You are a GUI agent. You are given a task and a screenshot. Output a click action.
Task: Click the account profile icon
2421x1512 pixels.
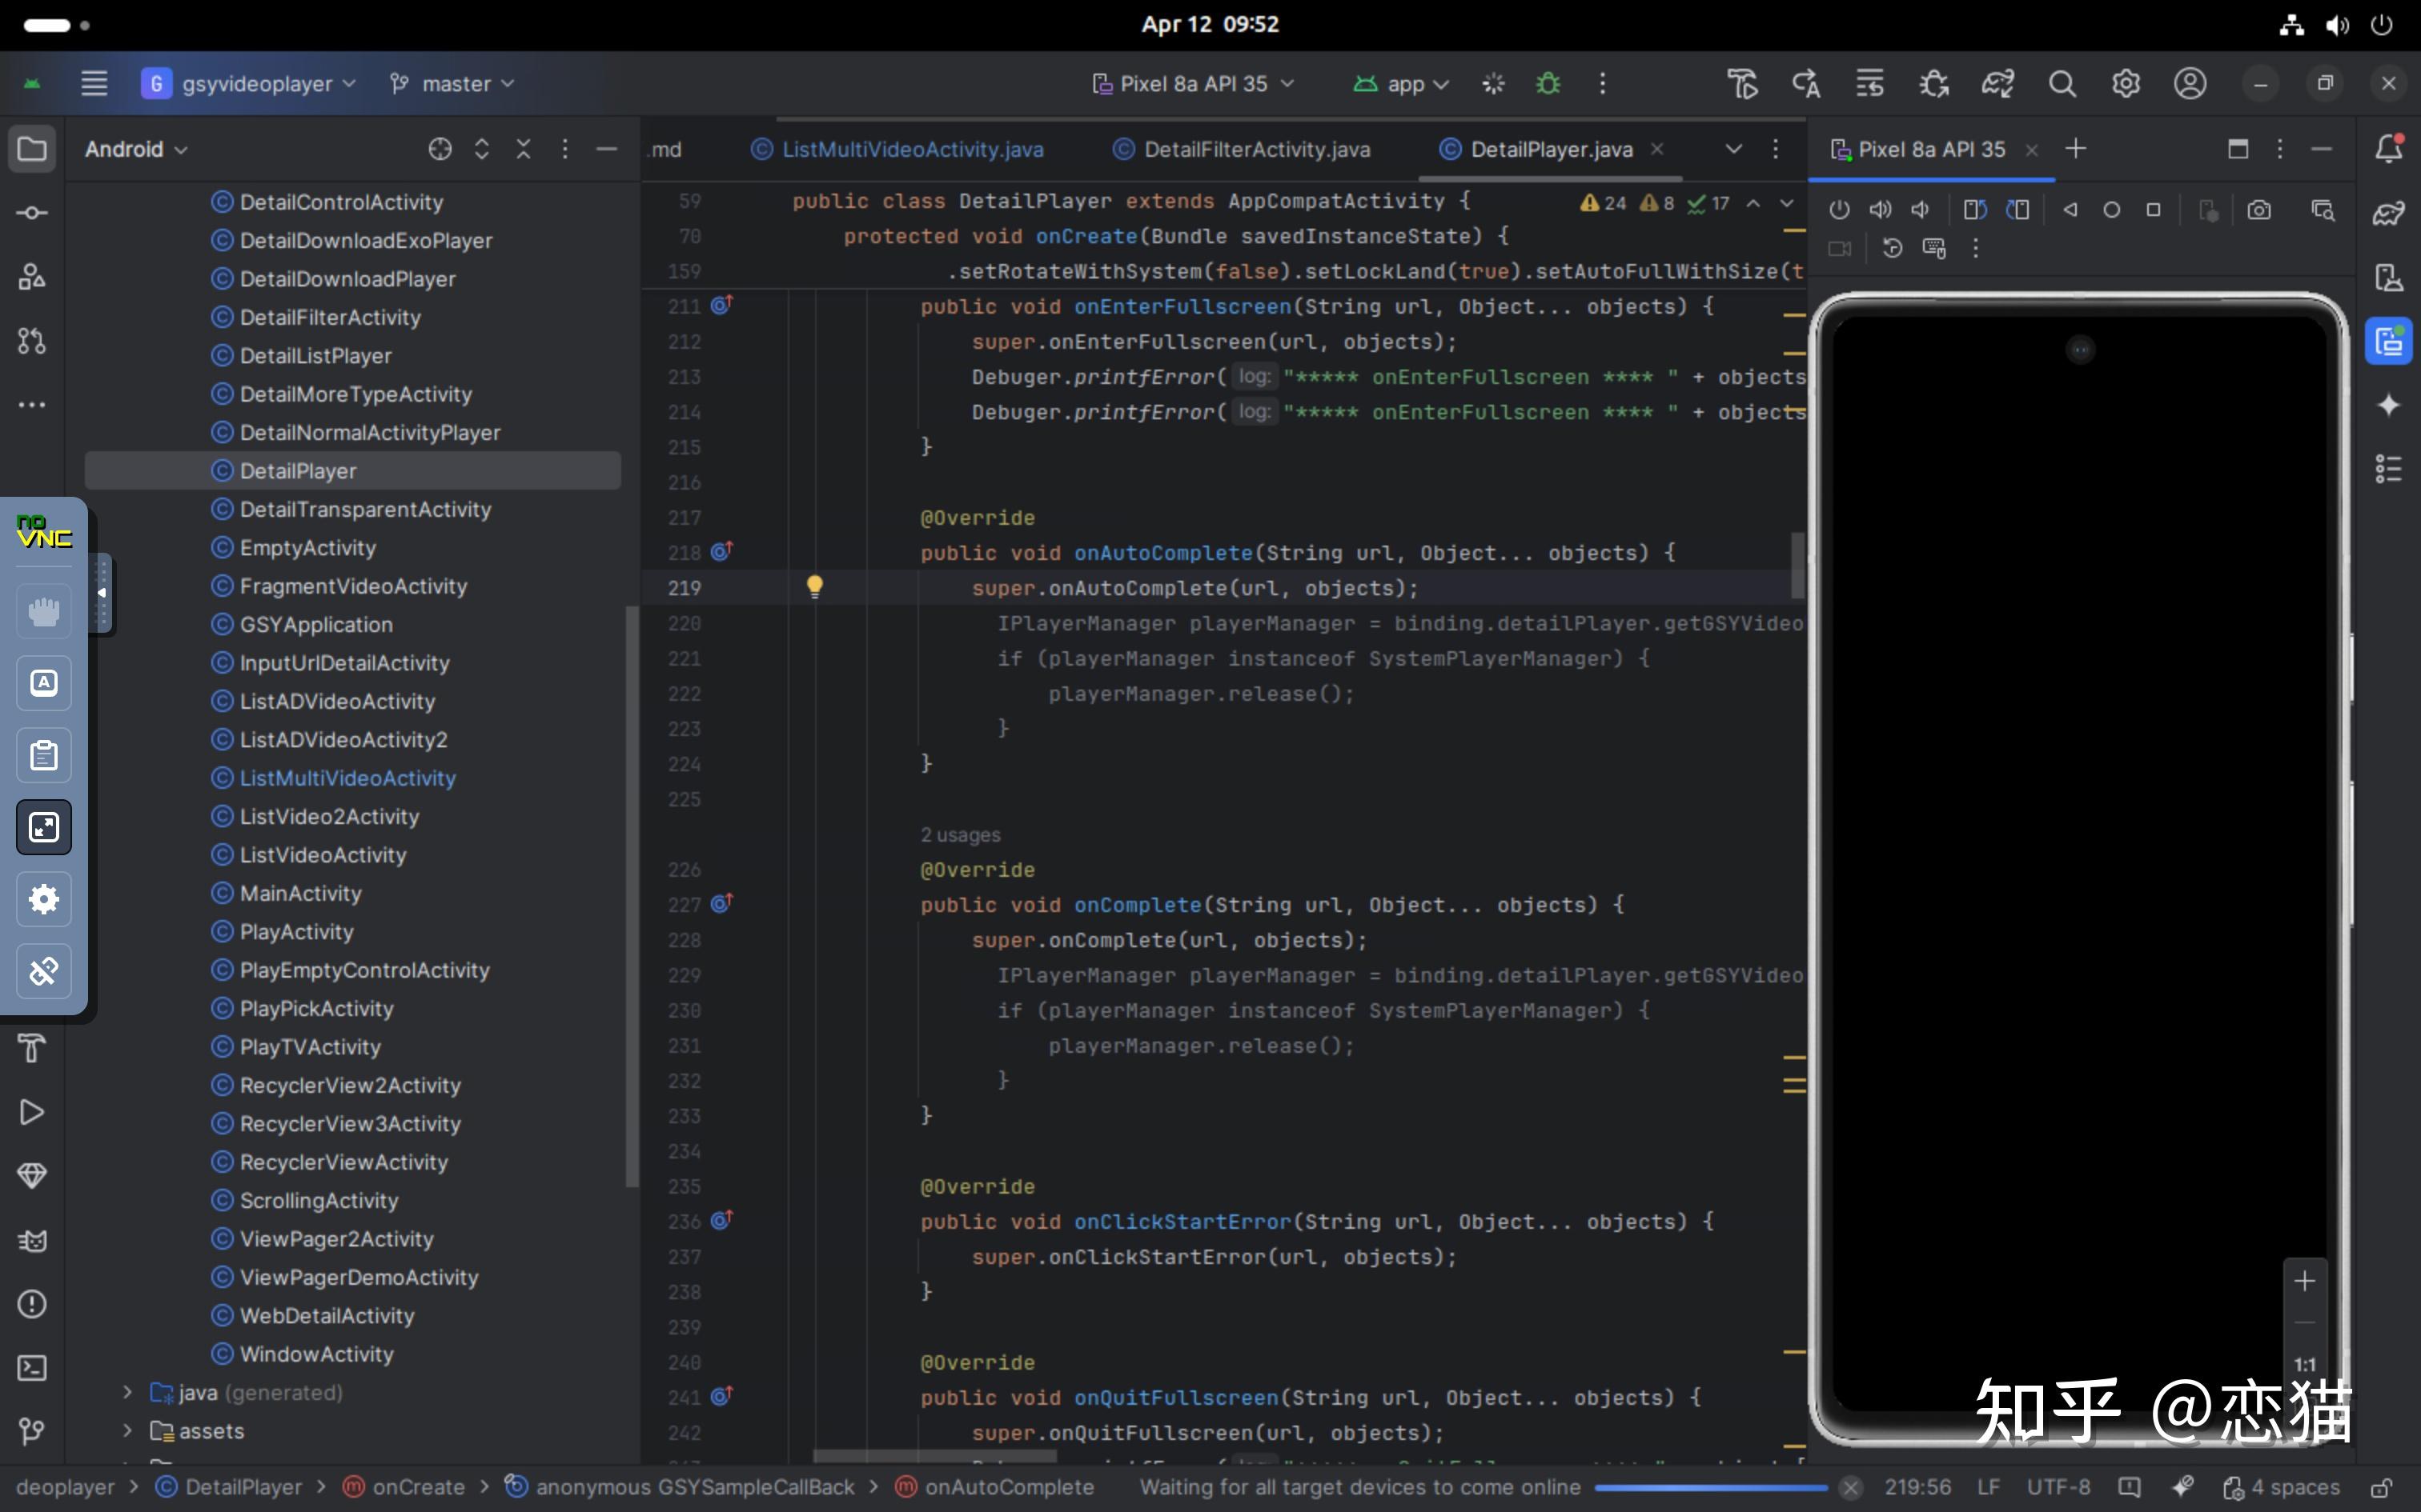2190,84
